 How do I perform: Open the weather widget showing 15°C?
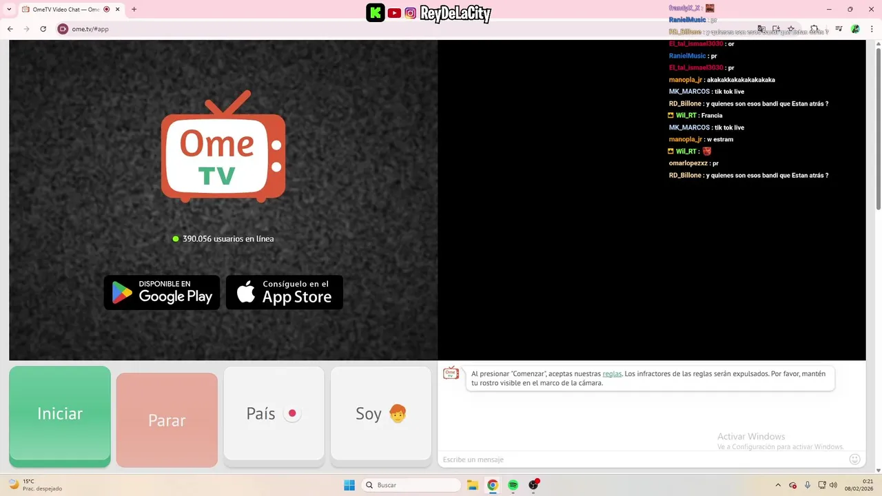[x=34, y=485]
